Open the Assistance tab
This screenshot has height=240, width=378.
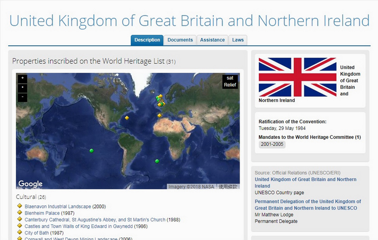212,40
